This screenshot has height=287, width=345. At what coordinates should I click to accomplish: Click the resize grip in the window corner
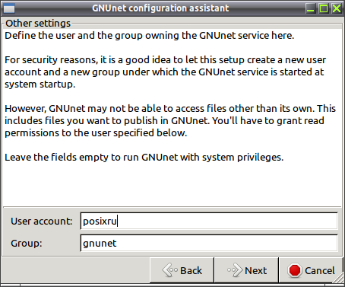(338, 279)
